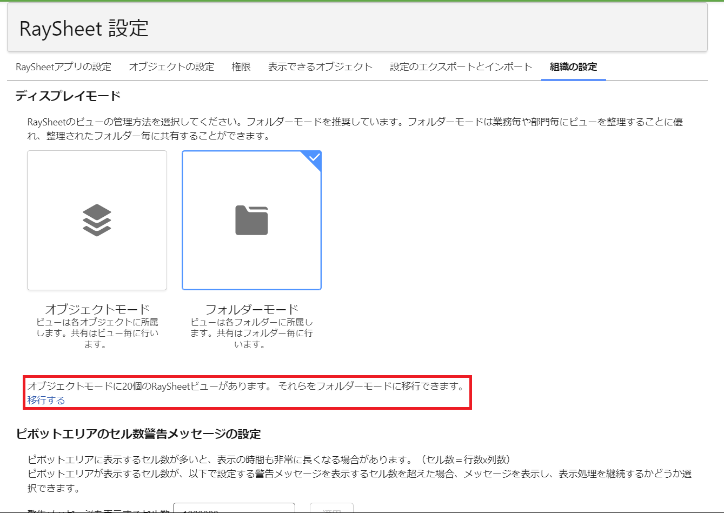Click the paragraph starting 'RaySheetのビューの管理方法'

pyautogui.click(x=355, y=129)
